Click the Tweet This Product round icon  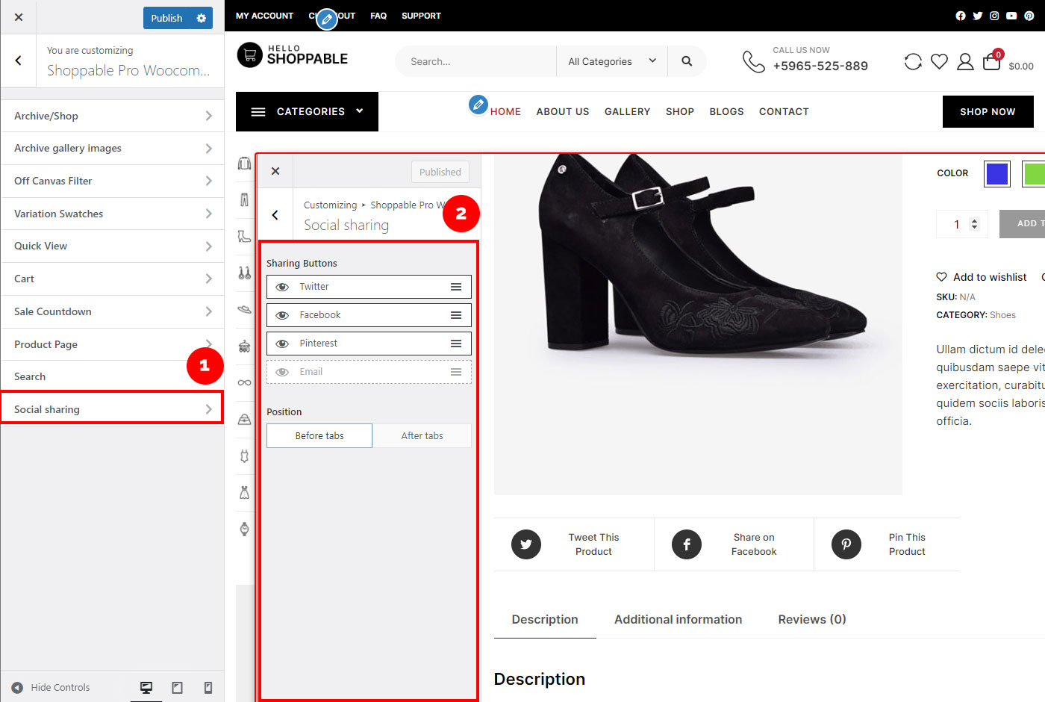click(526, 544)
